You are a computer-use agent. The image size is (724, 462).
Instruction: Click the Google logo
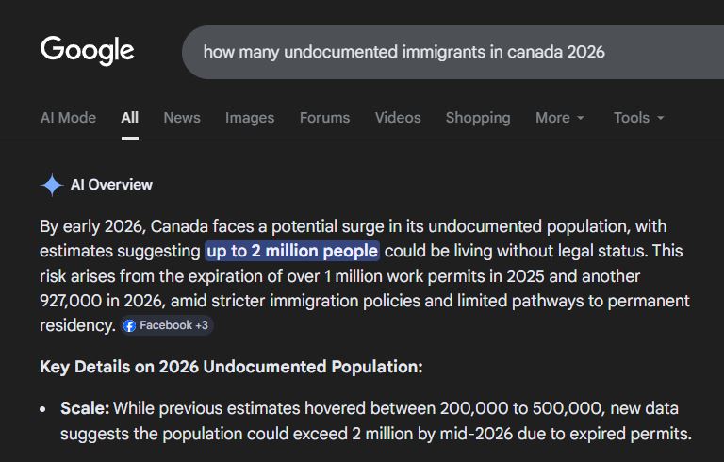[x=87, y=51]
